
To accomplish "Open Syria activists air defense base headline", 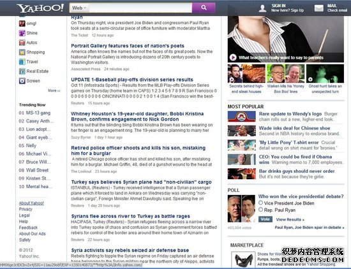I will pos(130,251).
